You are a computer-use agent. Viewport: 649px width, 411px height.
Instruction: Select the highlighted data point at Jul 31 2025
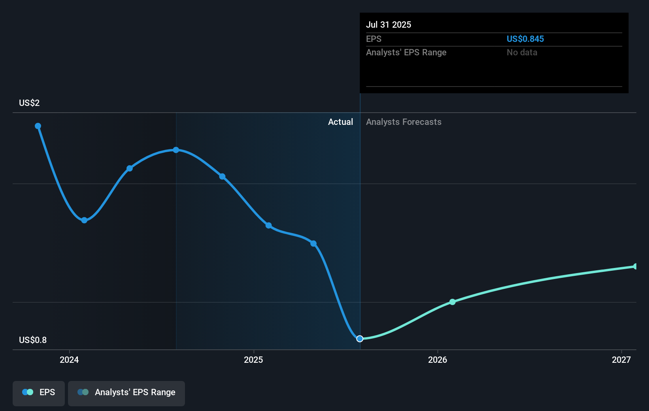pos(360,339)
